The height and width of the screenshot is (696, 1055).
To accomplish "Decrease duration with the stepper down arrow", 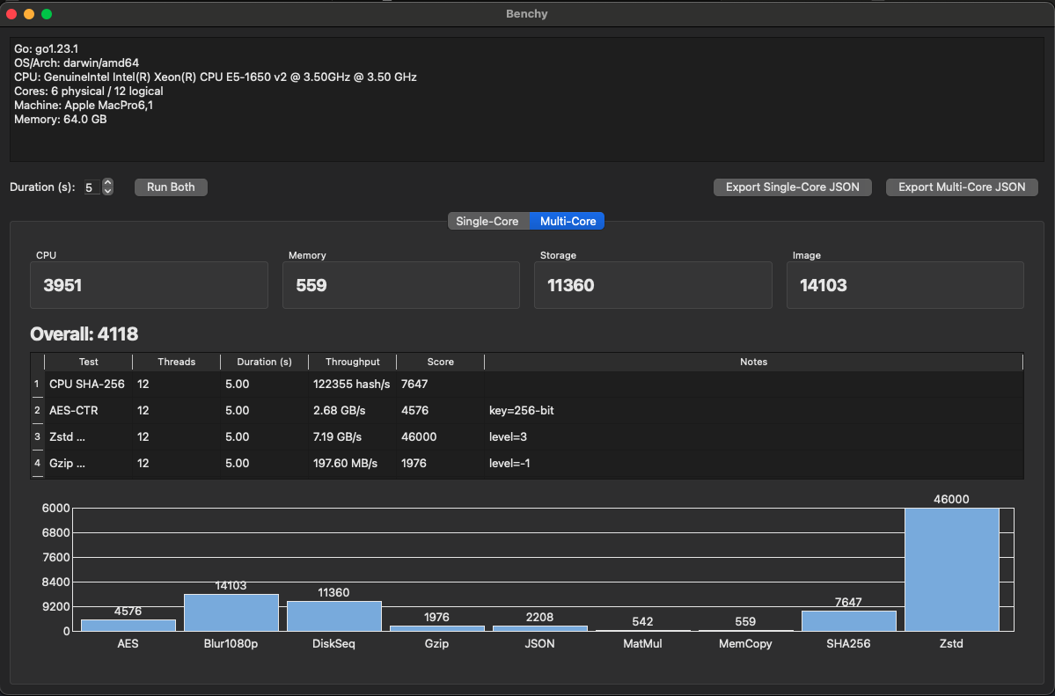I will 108,191.
